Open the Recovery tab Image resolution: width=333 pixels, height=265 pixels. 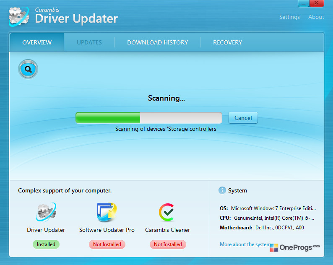227,42
